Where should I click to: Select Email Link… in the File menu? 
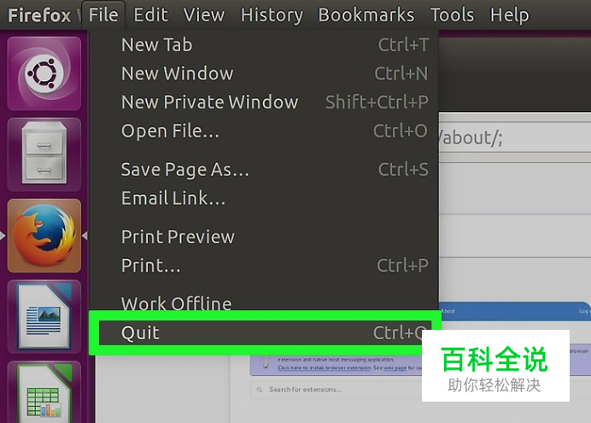[x=264, y=198]
